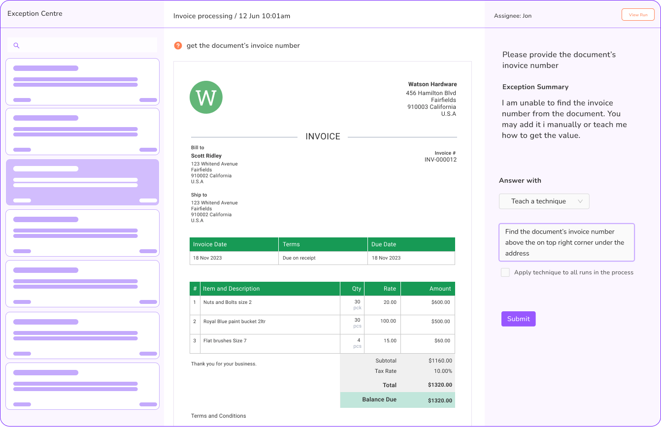Click the 'Scott Ridley' bill-to name

[x=206, y=156]
